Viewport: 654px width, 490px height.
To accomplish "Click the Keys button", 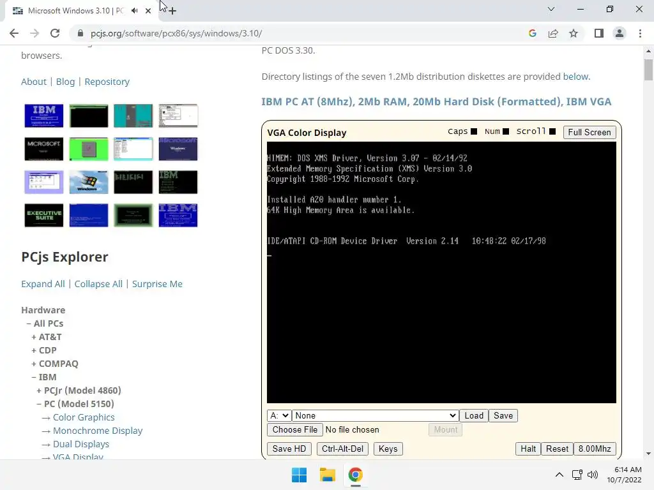I will coord(388,449).
